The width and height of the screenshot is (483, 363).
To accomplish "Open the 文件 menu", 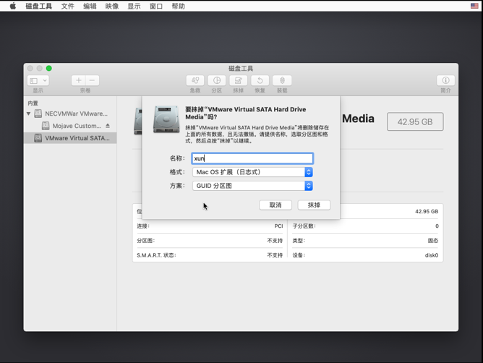I will coord(68,7).
